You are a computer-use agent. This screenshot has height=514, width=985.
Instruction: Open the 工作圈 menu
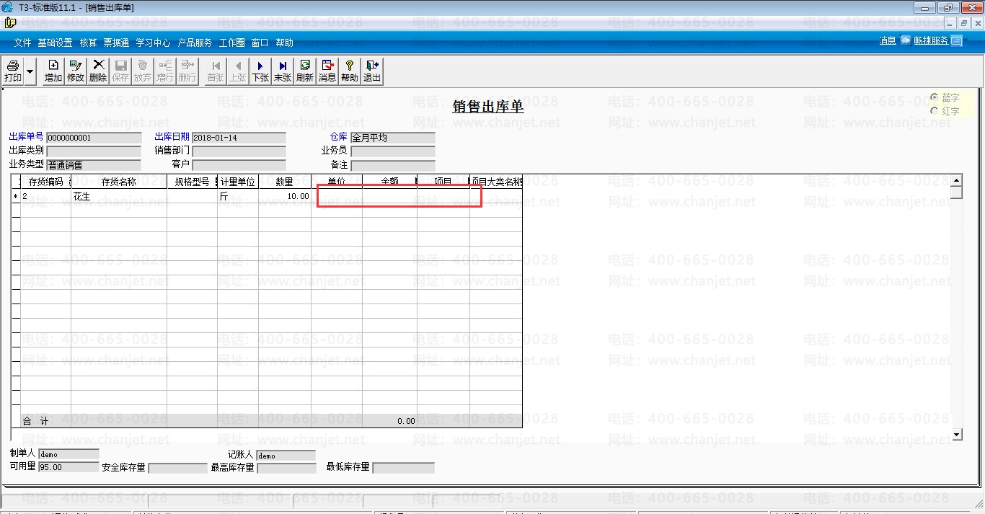(x=232, y=43)
